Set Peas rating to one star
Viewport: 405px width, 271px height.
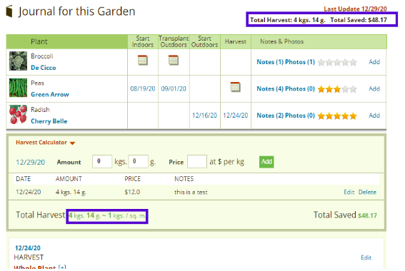pos(321,89)
